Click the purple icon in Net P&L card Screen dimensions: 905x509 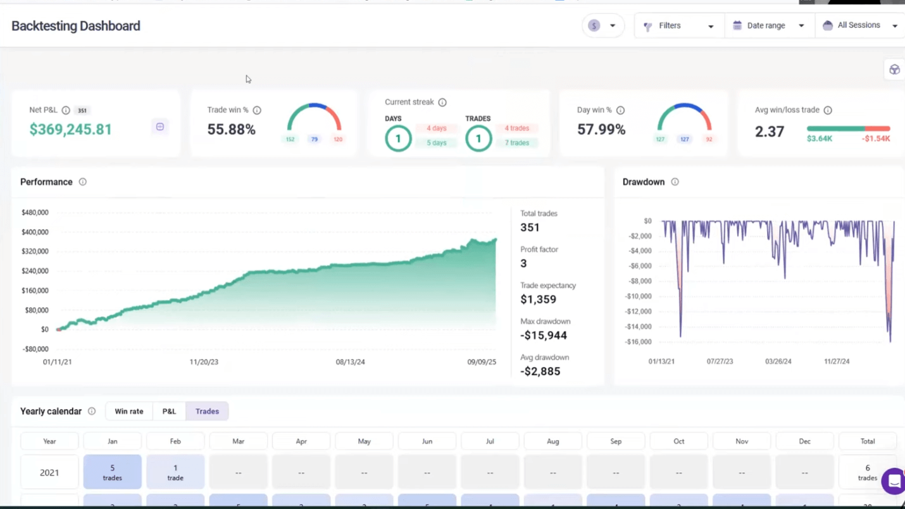[x=160, y=127]
